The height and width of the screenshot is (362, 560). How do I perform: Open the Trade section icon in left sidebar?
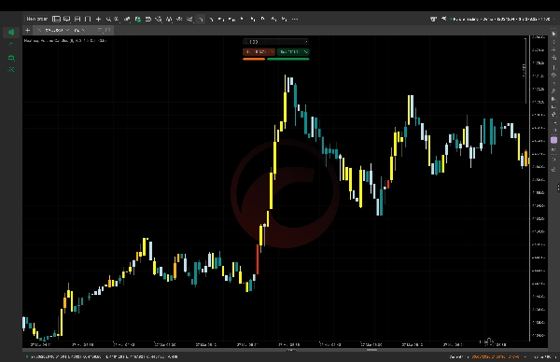(x=11, y=33)
